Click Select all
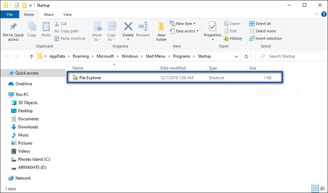 coord(260,24)
